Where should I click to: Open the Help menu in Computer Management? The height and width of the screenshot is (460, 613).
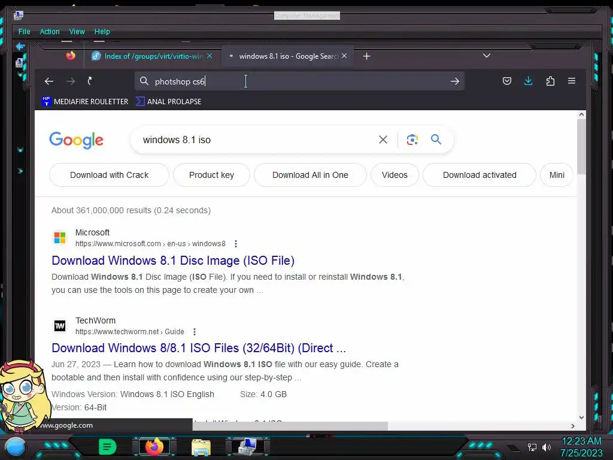[102, 32]
